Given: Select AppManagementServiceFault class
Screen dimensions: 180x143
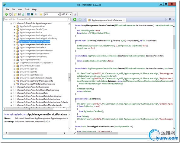Looking at the screenshot, I should 33,48.
